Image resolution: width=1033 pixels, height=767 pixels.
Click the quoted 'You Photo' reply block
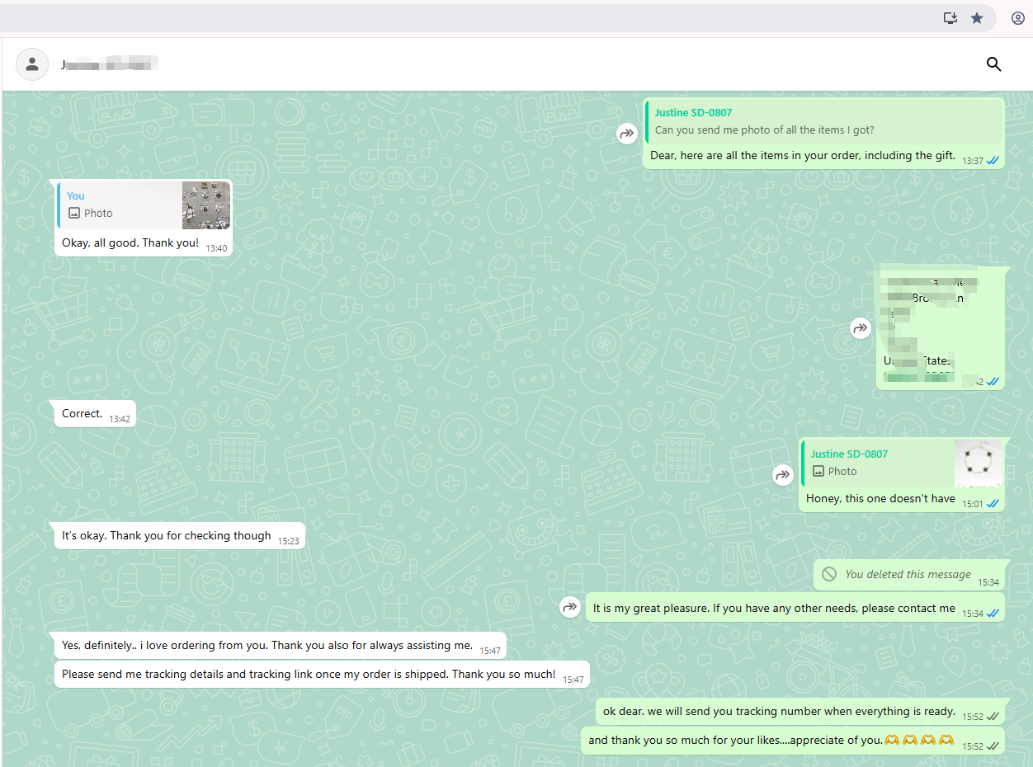tap(144, 205)
